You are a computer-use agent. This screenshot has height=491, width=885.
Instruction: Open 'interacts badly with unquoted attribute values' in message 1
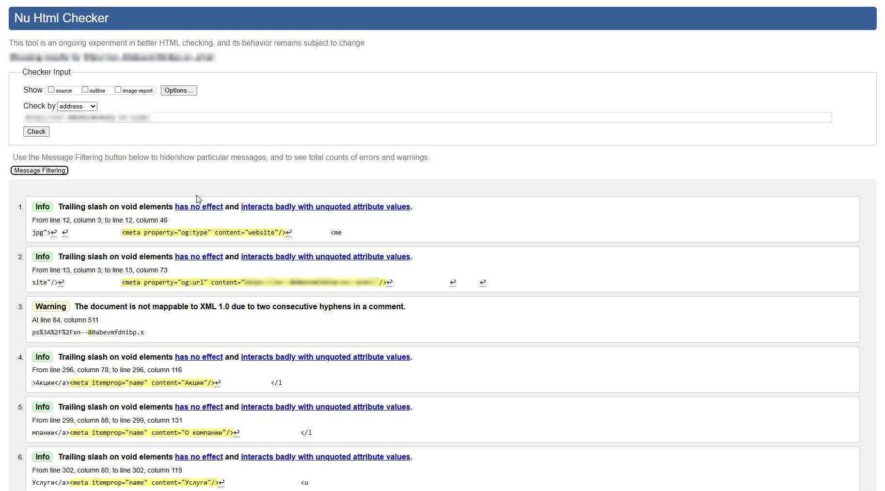pyautogui.click(x=325, y=206)
